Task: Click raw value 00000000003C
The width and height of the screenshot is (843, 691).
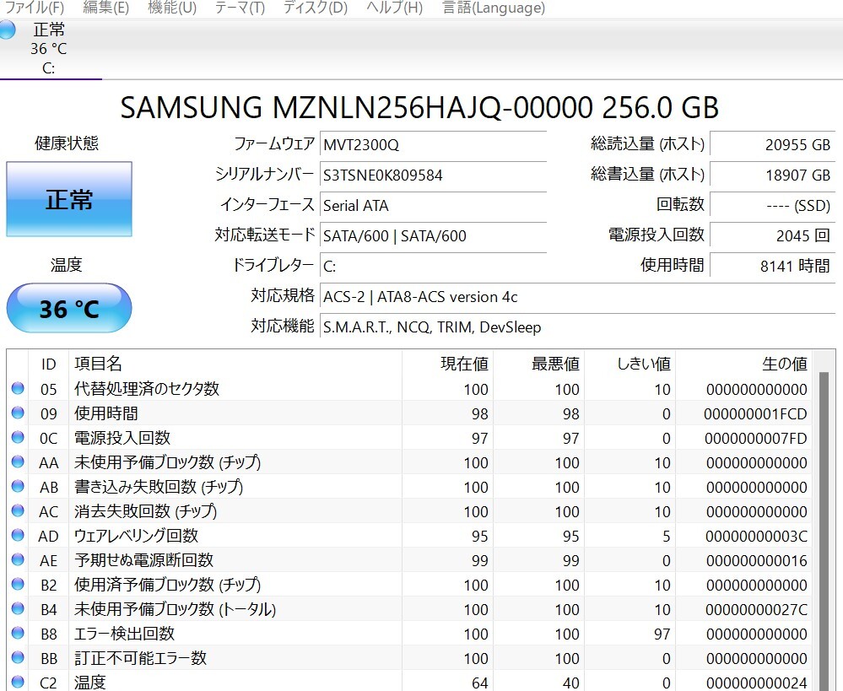Action: pyautogui.click(x=756, y=536)
